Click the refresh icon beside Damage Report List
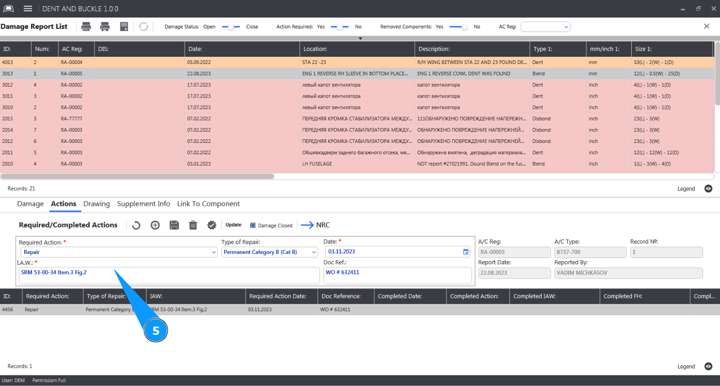This screenshot has width=720, height=386. [143, 27]
